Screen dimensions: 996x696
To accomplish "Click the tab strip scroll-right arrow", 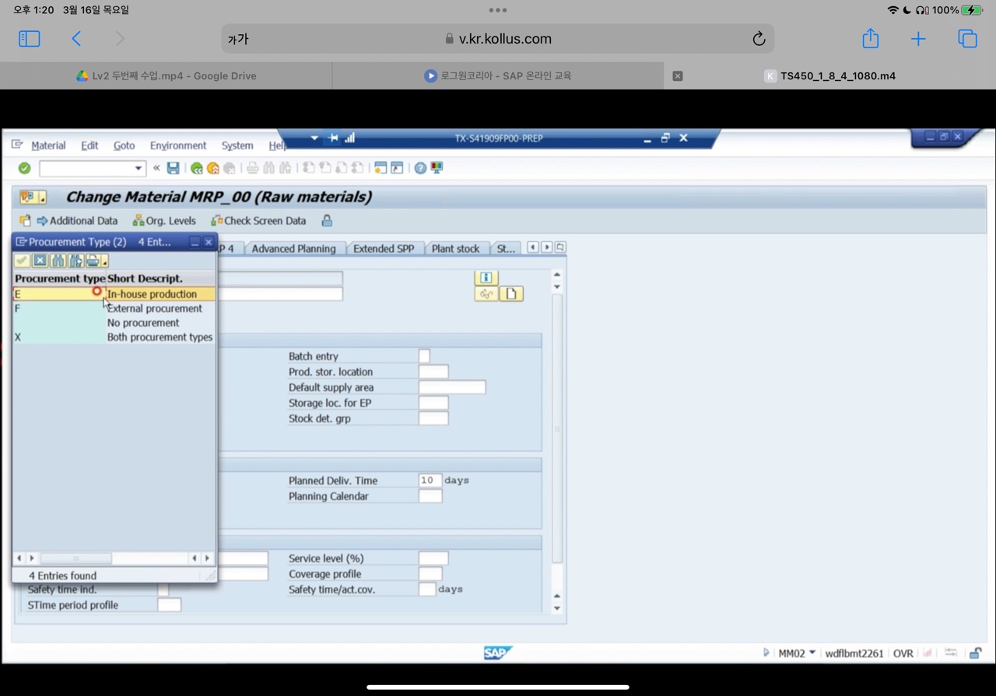I will click(x=546, y=247).
